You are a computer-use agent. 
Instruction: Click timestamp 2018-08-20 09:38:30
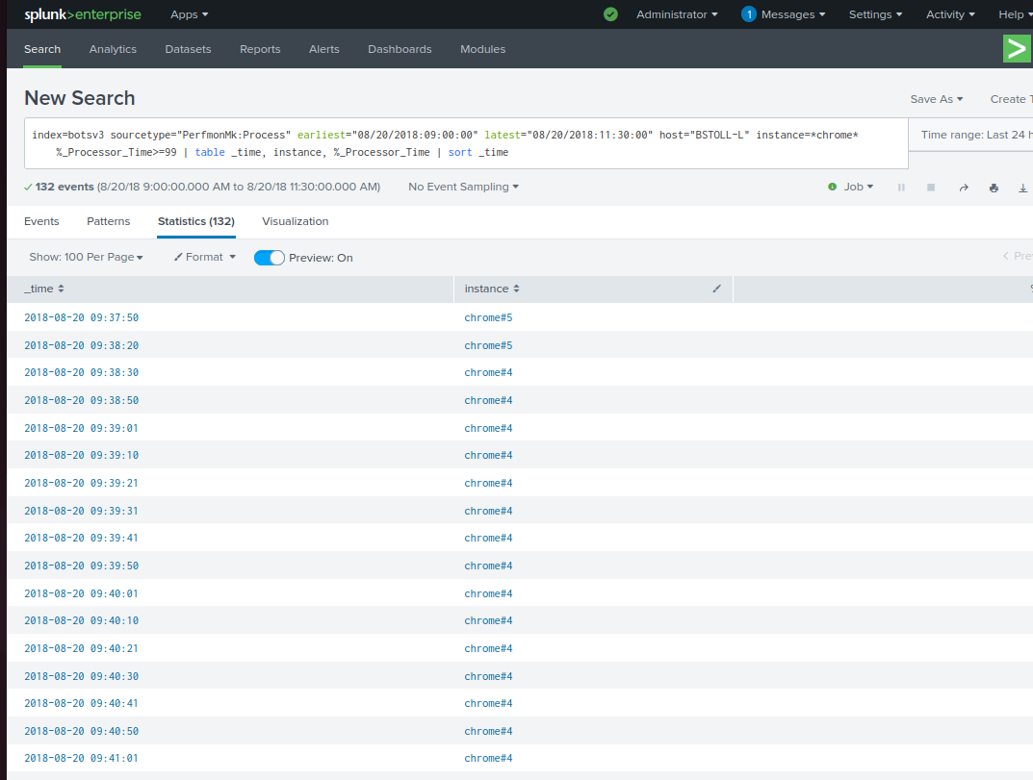pyautogui.click(x=81, y=372)
